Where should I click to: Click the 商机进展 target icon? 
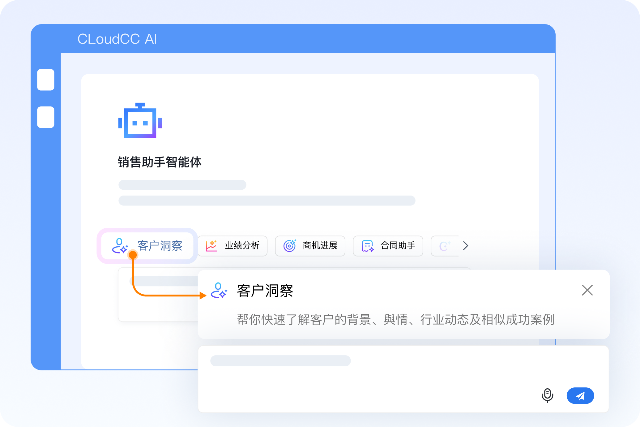point(290,246)
